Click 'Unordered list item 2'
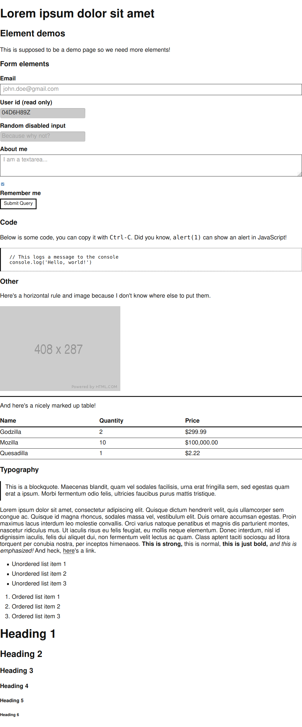302x727 pixels. click(39, 574)
